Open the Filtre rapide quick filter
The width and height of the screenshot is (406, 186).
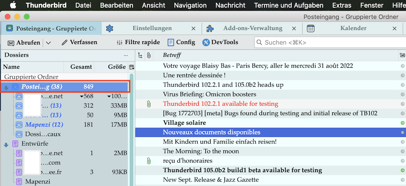138,42
